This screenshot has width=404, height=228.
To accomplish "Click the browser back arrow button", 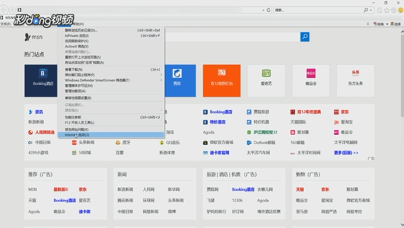I will 4,10.
